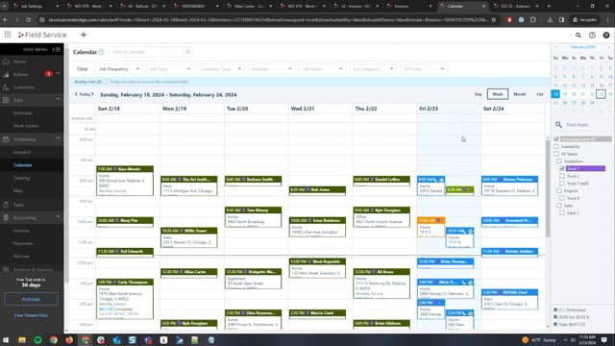Toggle the Unassigned jobs checkbox
615x346 pixels.
pyautogui.click(x=556, y=138)
